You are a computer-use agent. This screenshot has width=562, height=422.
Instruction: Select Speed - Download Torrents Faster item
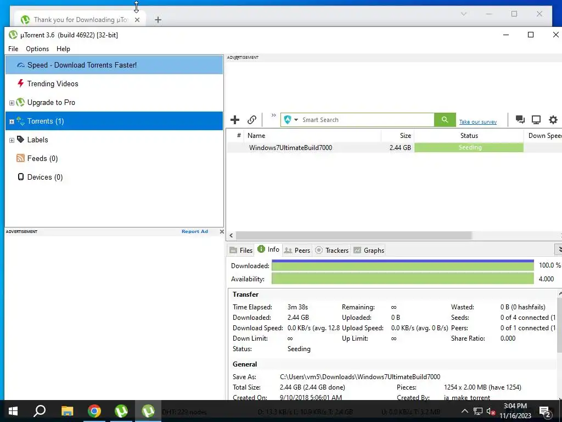(114, 65)
